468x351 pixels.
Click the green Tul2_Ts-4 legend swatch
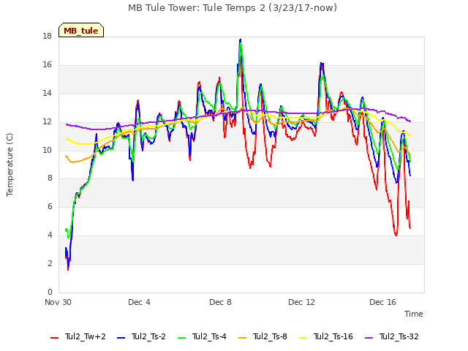(182, 338)
